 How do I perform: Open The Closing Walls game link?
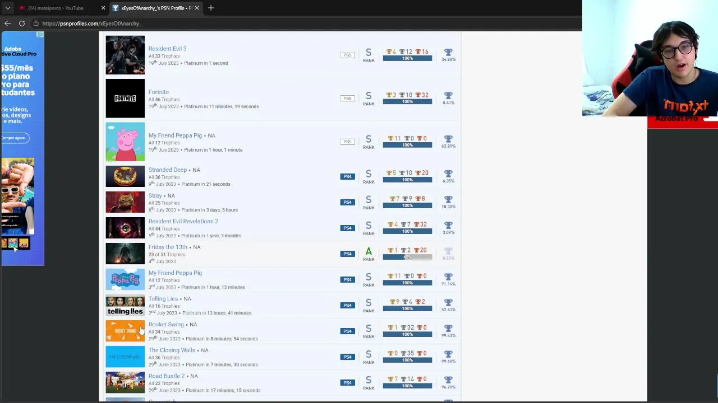click(x=172, y=350)
